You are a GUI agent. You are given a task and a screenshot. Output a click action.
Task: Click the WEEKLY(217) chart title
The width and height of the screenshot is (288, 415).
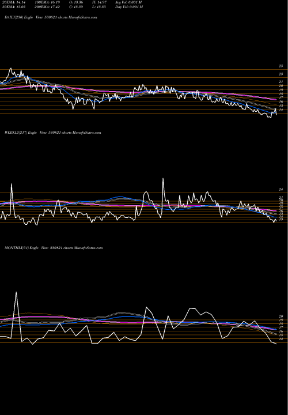[x=52, y=133]
